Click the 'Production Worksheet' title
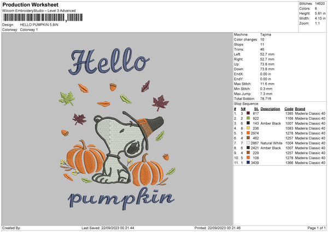The image size is (328, 232). click(30, 4)
